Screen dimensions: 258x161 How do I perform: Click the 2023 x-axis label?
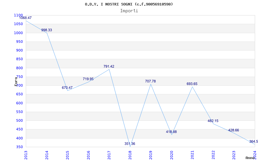[234, 155]
